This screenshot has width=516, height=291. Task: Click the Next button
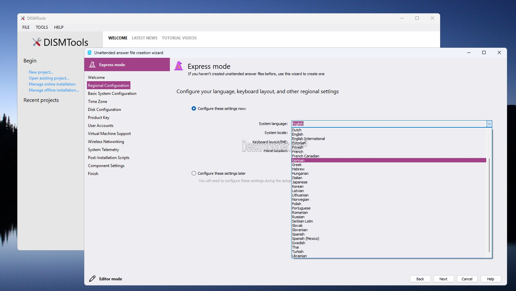pos(443,279)
